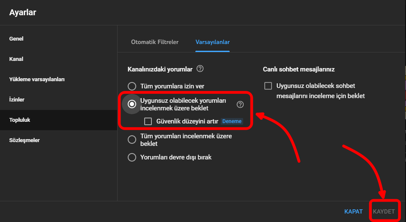Select Uygunsuz olabilecek yorumları incelenmek üzere beklet
Viewport: 406px width, 222px height.
point(132,104)
